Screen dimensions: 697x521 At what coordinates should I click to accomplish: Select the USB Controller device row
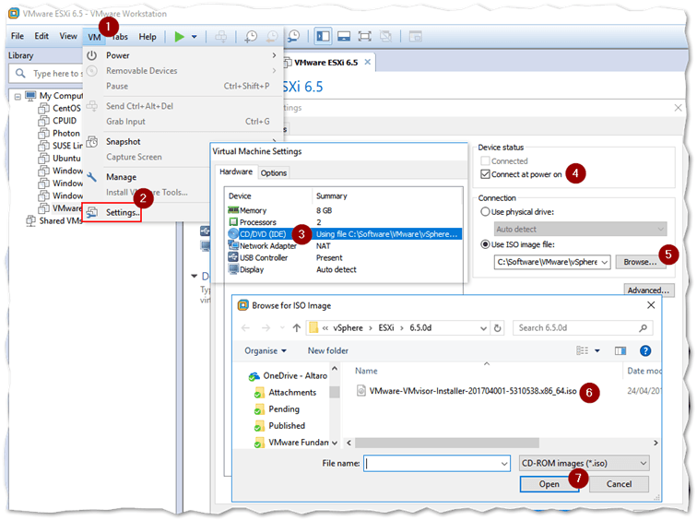coord(345,257)
